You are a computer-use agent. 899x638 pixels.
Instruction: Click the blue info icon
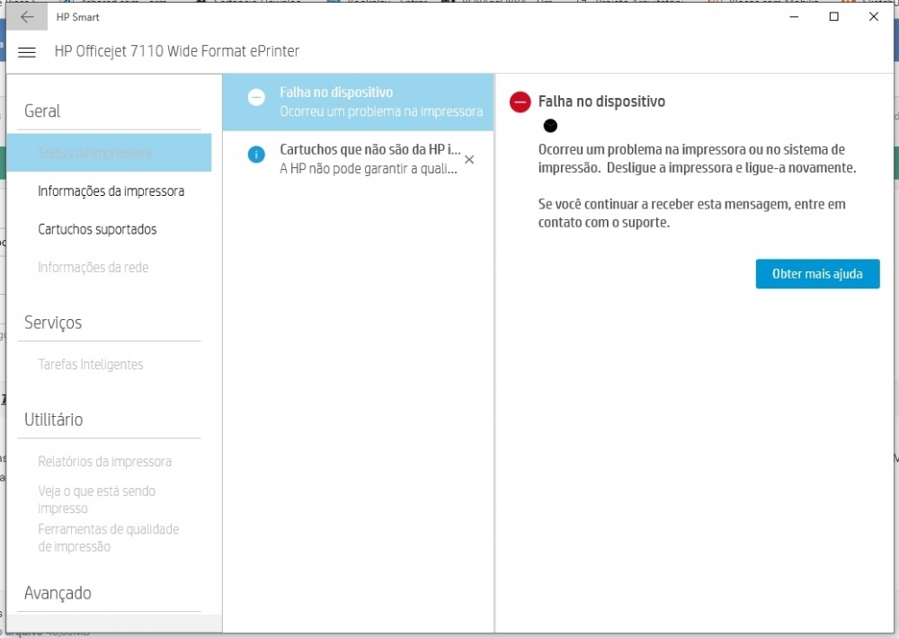256,155
